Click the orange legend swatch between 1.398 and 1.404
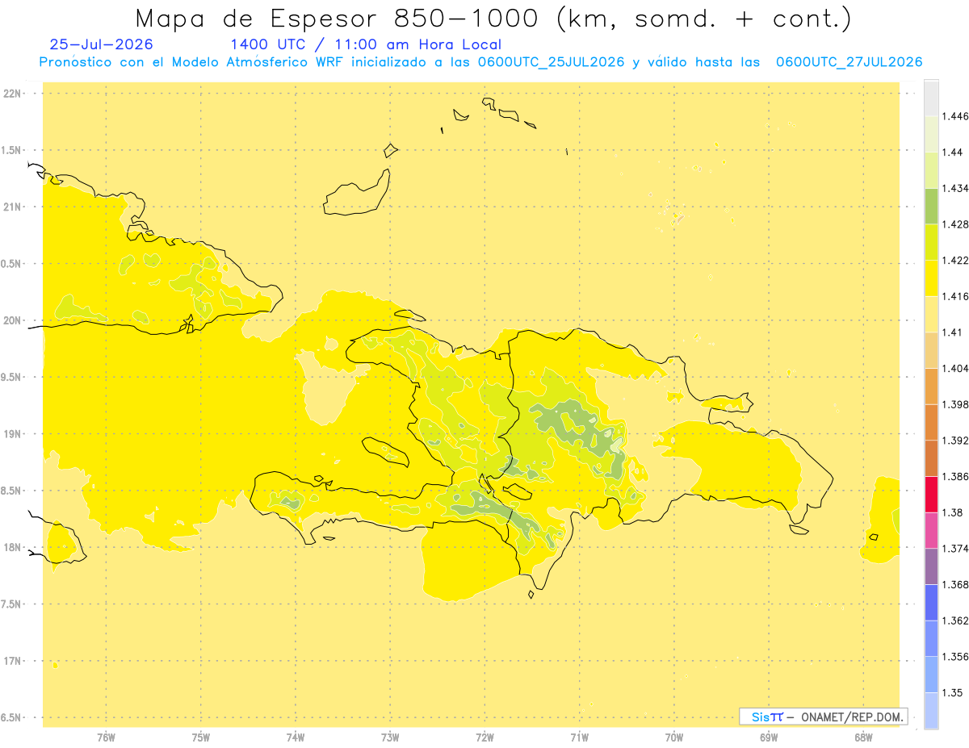The image size is (969, 748). point(931,386)
